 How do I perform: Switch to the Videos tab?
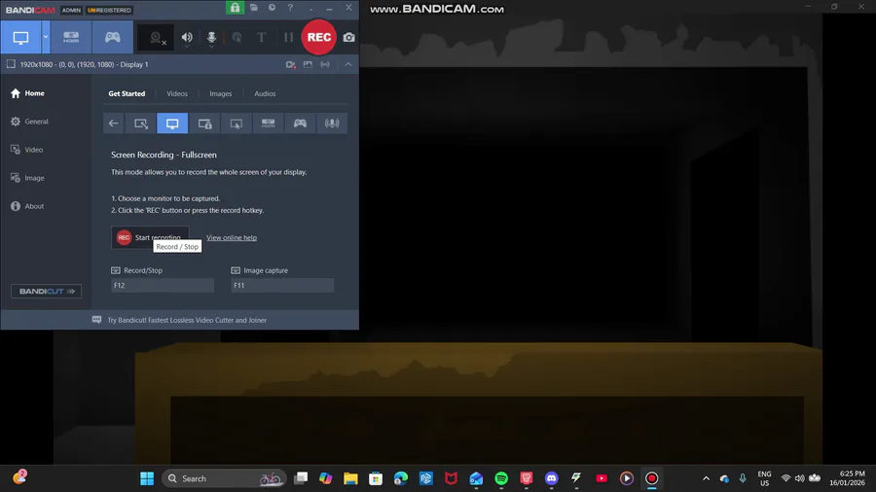(177, 93)
